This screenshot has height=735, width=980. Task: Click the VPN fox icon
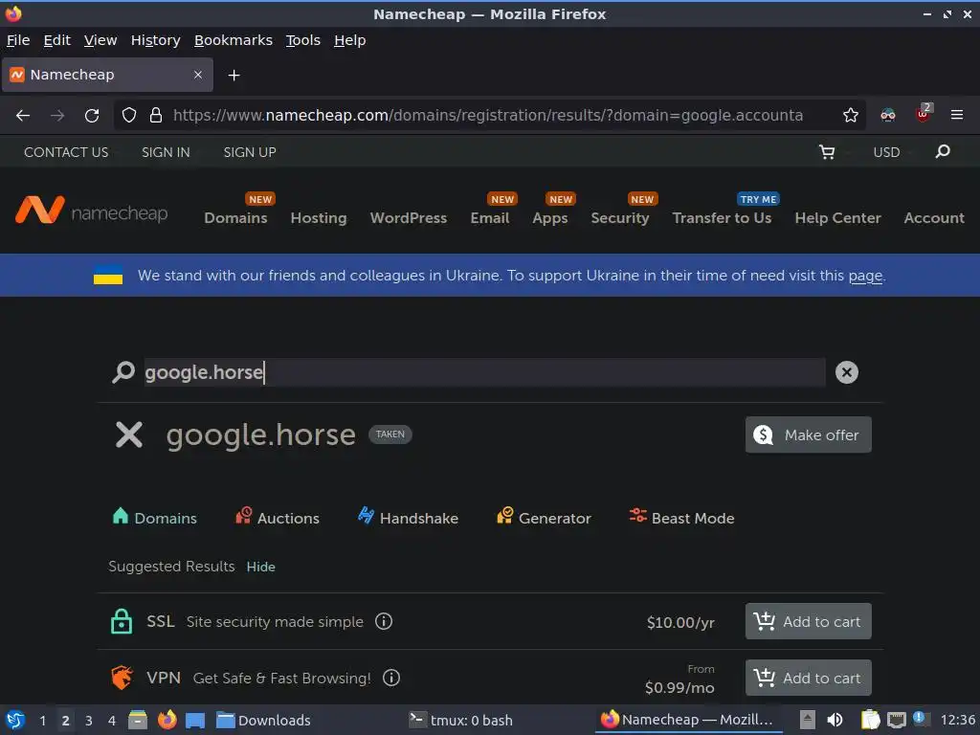click(x=122, y=678)
